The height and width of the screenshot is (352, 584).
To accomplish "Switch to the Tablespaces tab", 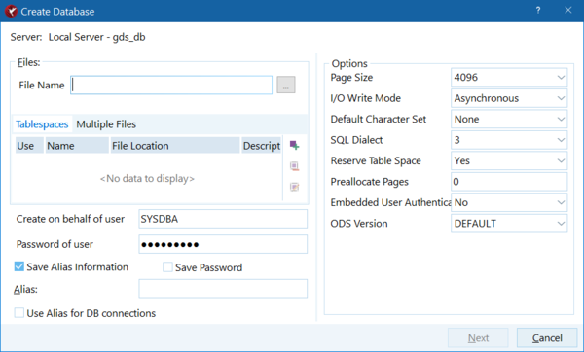I will [42, 124].
